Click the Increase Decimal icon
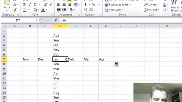182x102 pixels. [x=86, y=10]
